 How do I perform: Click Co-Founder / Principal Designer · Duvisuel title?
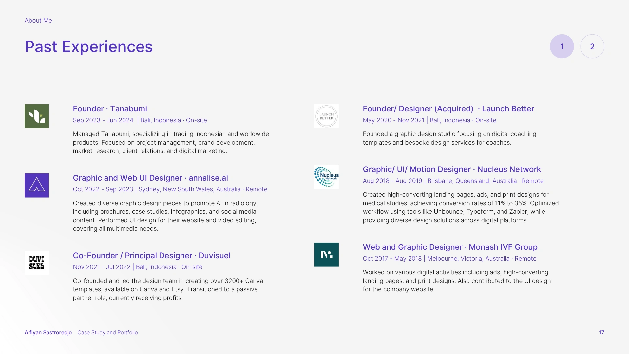151,256
